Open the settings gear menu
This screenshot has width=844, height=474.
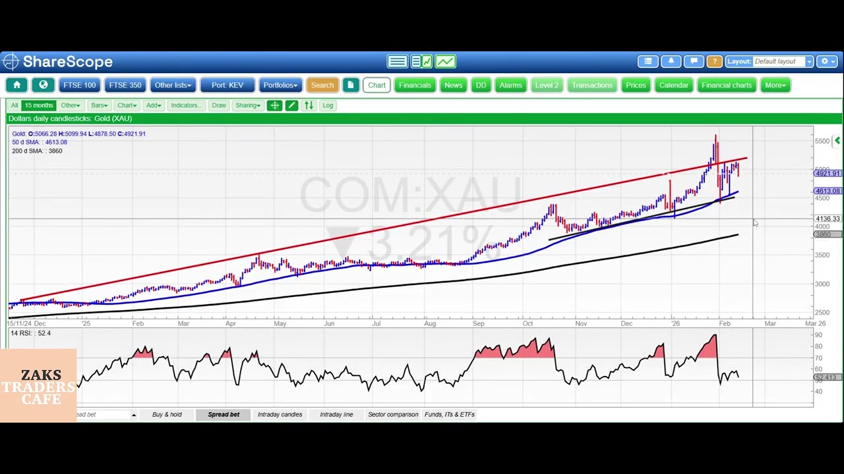click(826, 61)
